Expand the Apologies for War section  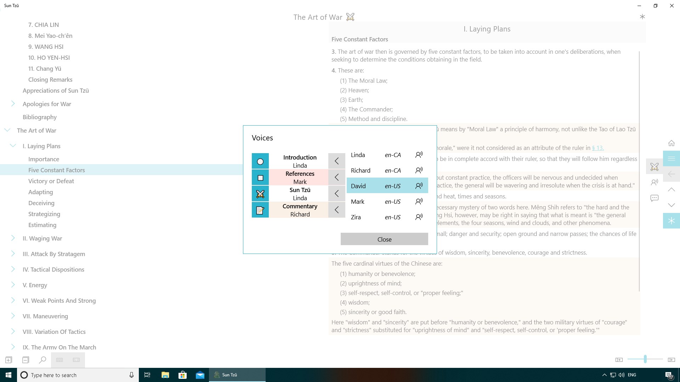(x=13, y=104)
